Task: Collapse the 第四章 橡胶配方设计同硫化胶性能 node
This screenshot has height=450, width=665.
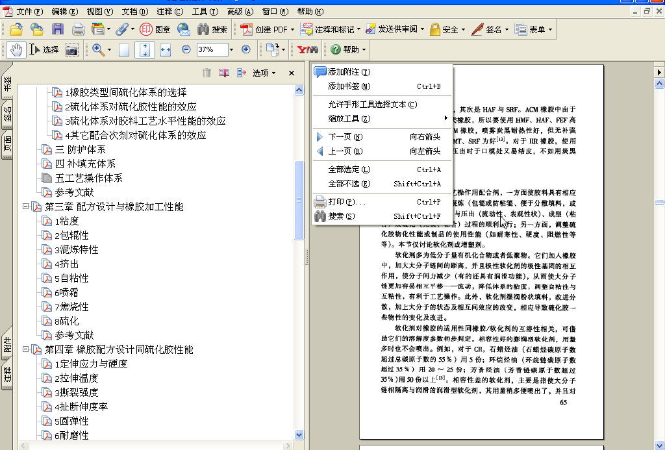Action: click(x=25, y=349)
